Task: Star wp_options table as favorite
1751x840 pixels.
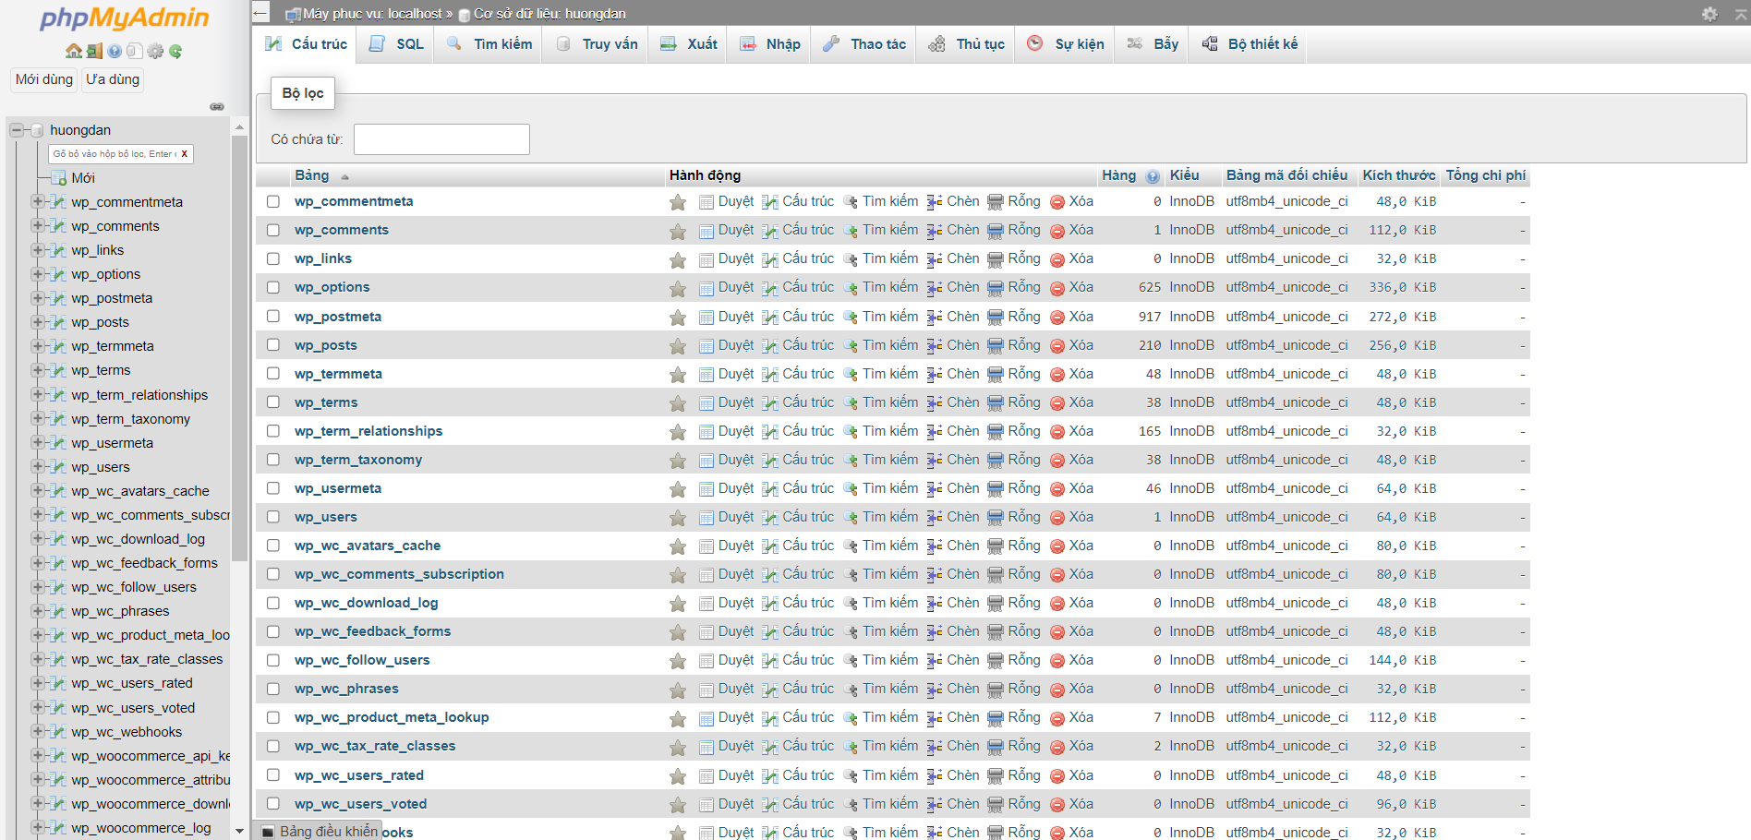Action: click(x=678, y=288)
